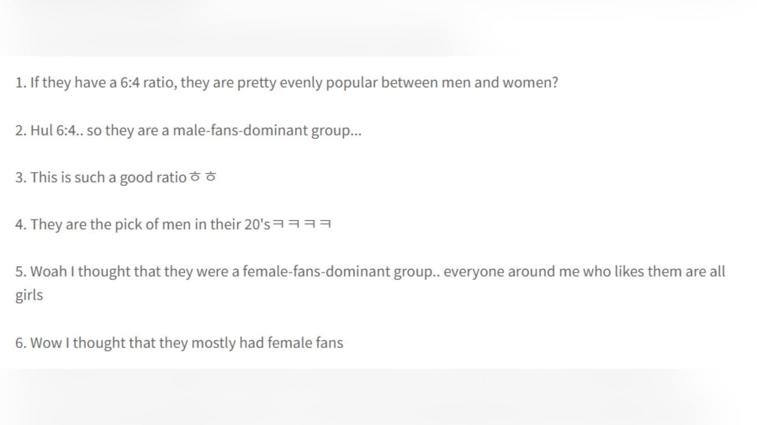
Task: Click the number '1.' at the first comment
Action: pos(21,83)
